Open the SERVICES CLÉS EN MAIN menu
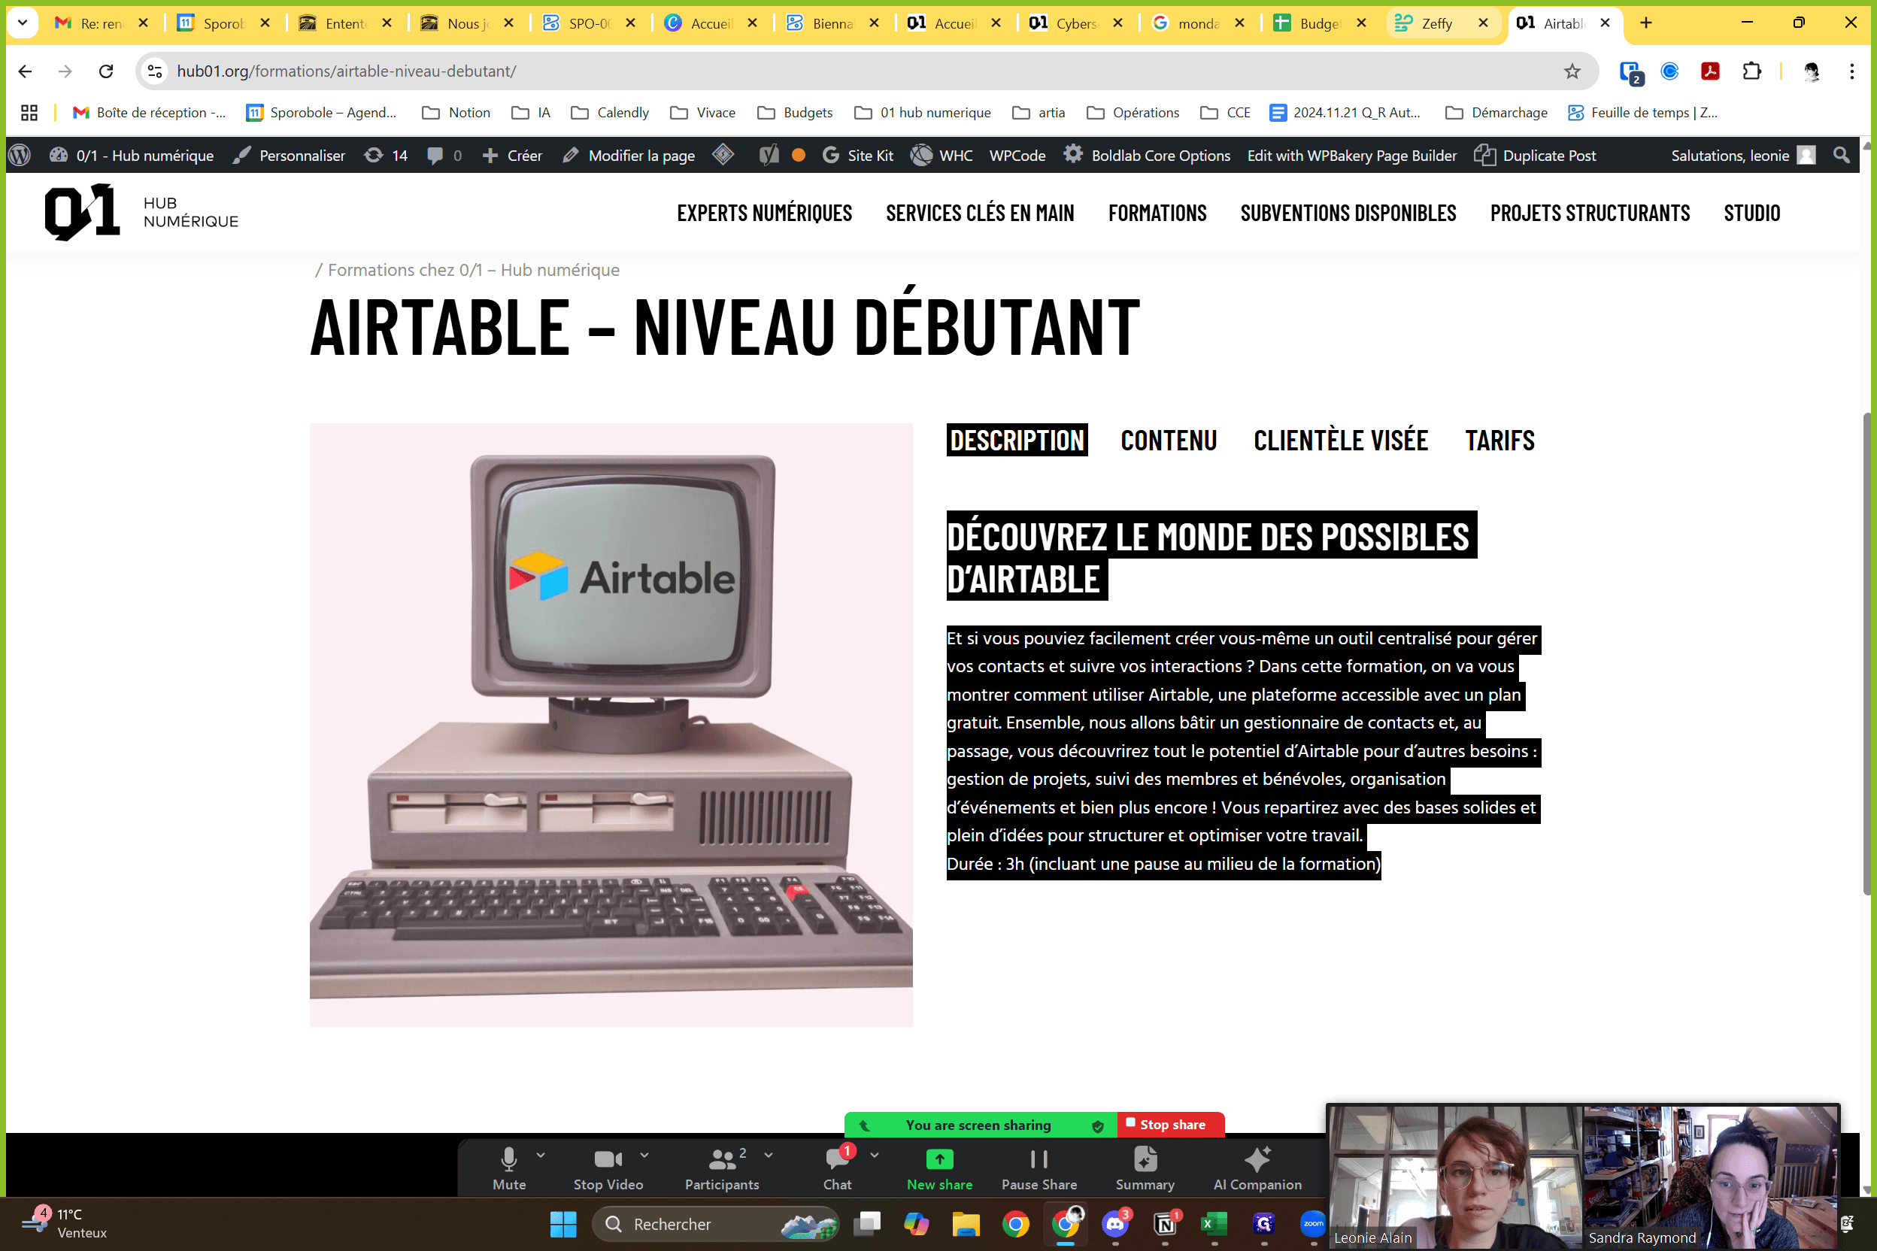The image size is (1877, 1251). [x=980, y=213]
